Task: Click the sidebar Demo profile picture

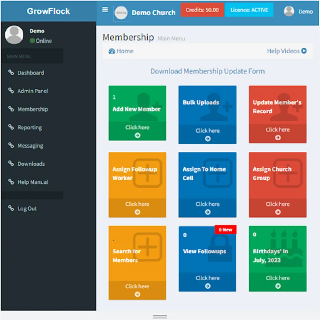Action: pyautogui.click(x=14, y=35)
